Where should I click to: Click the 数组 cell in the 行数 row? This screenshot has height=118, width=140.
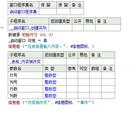tap(96, 89)
